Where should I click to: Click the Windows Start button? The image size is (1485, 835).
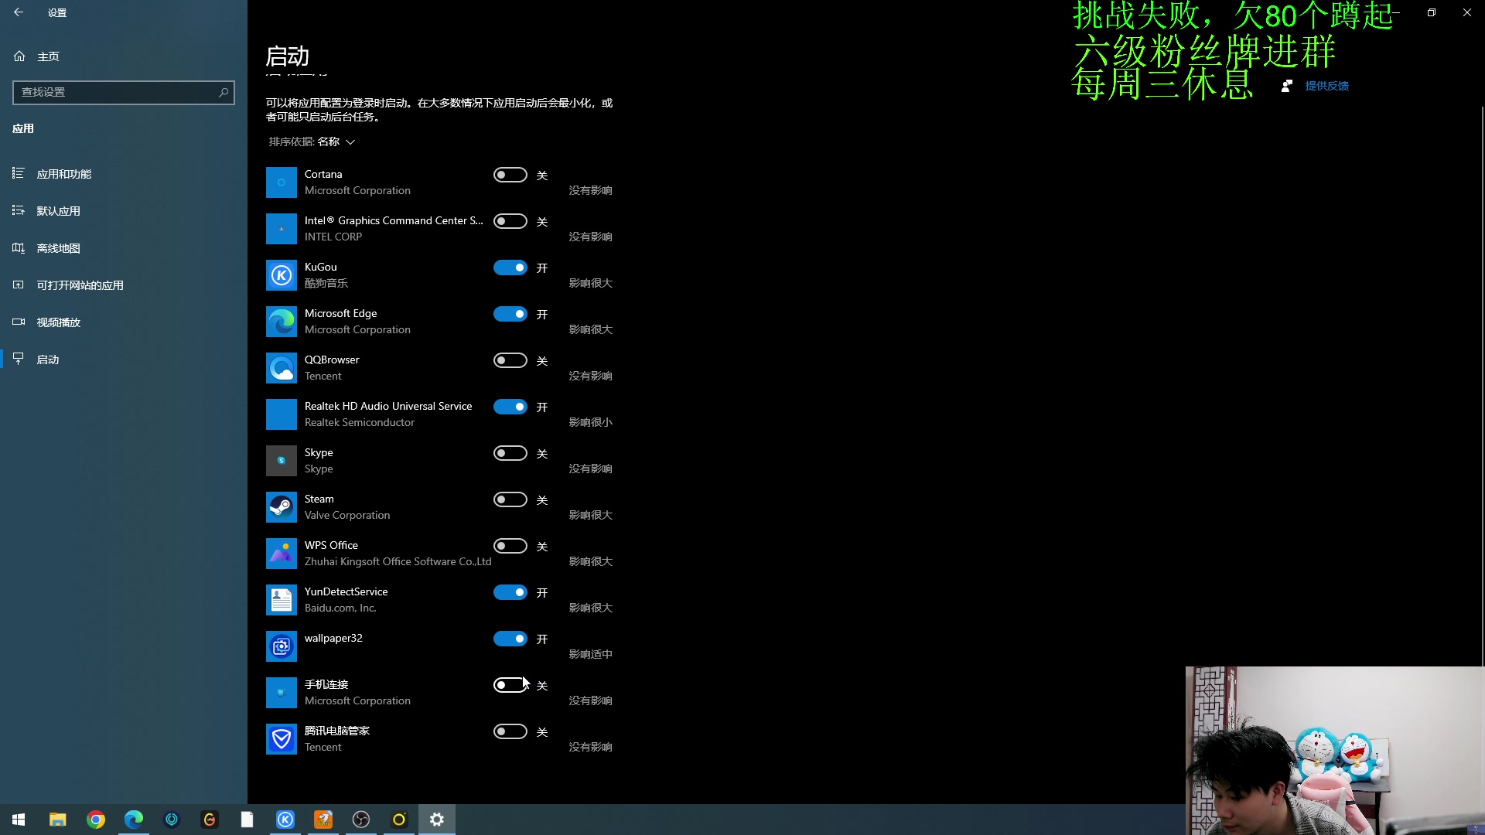(x=19, y=820)
